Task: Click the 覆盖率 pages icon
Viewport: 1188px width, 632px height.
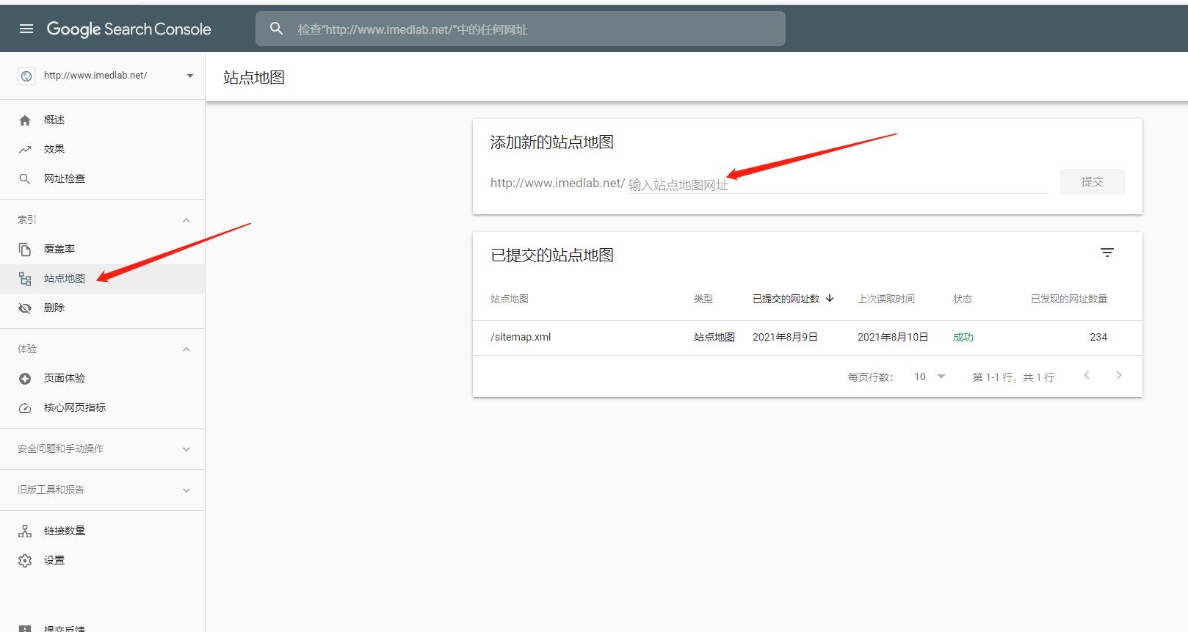Action: click(x=25, y=250)
